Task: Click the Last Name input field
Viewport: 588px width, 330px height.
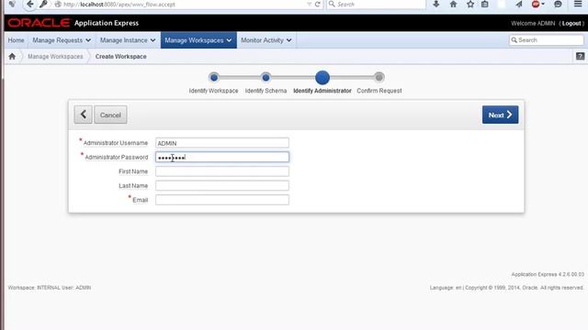Action: (222, 185)
